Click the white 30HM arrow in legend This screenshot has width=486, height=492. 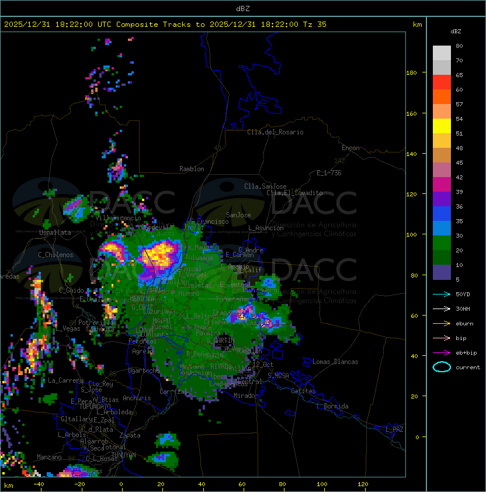pyautogui.click(x=442, y=309)
